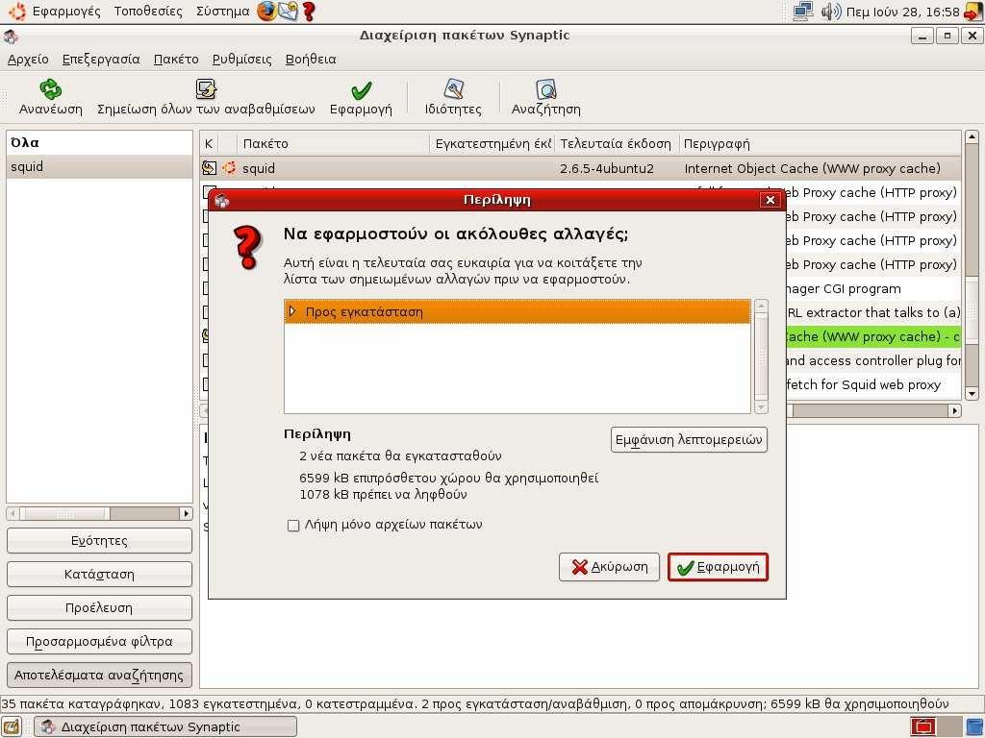Open the Πακέτο menu

tap(176, 59)
